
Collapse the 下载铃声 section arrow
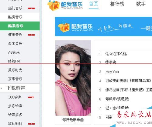(x=1, y=88)
